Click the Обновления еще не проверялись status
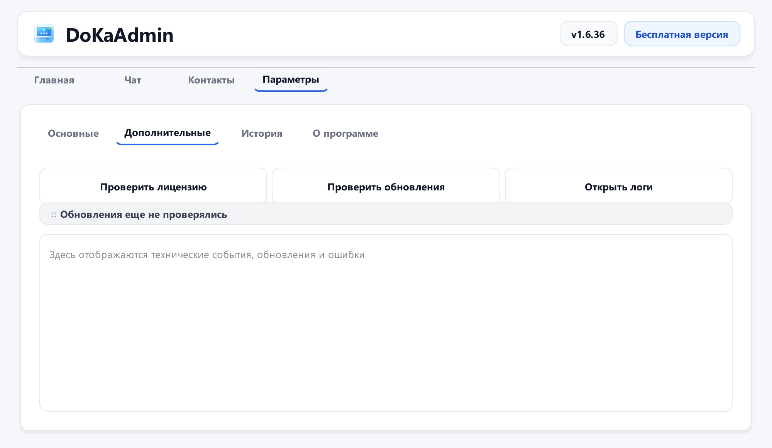Viewport: 772px width, 448px height. (x=386, y=214)
